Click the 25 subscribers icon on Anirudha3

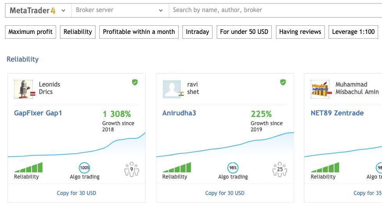[280, 169]
